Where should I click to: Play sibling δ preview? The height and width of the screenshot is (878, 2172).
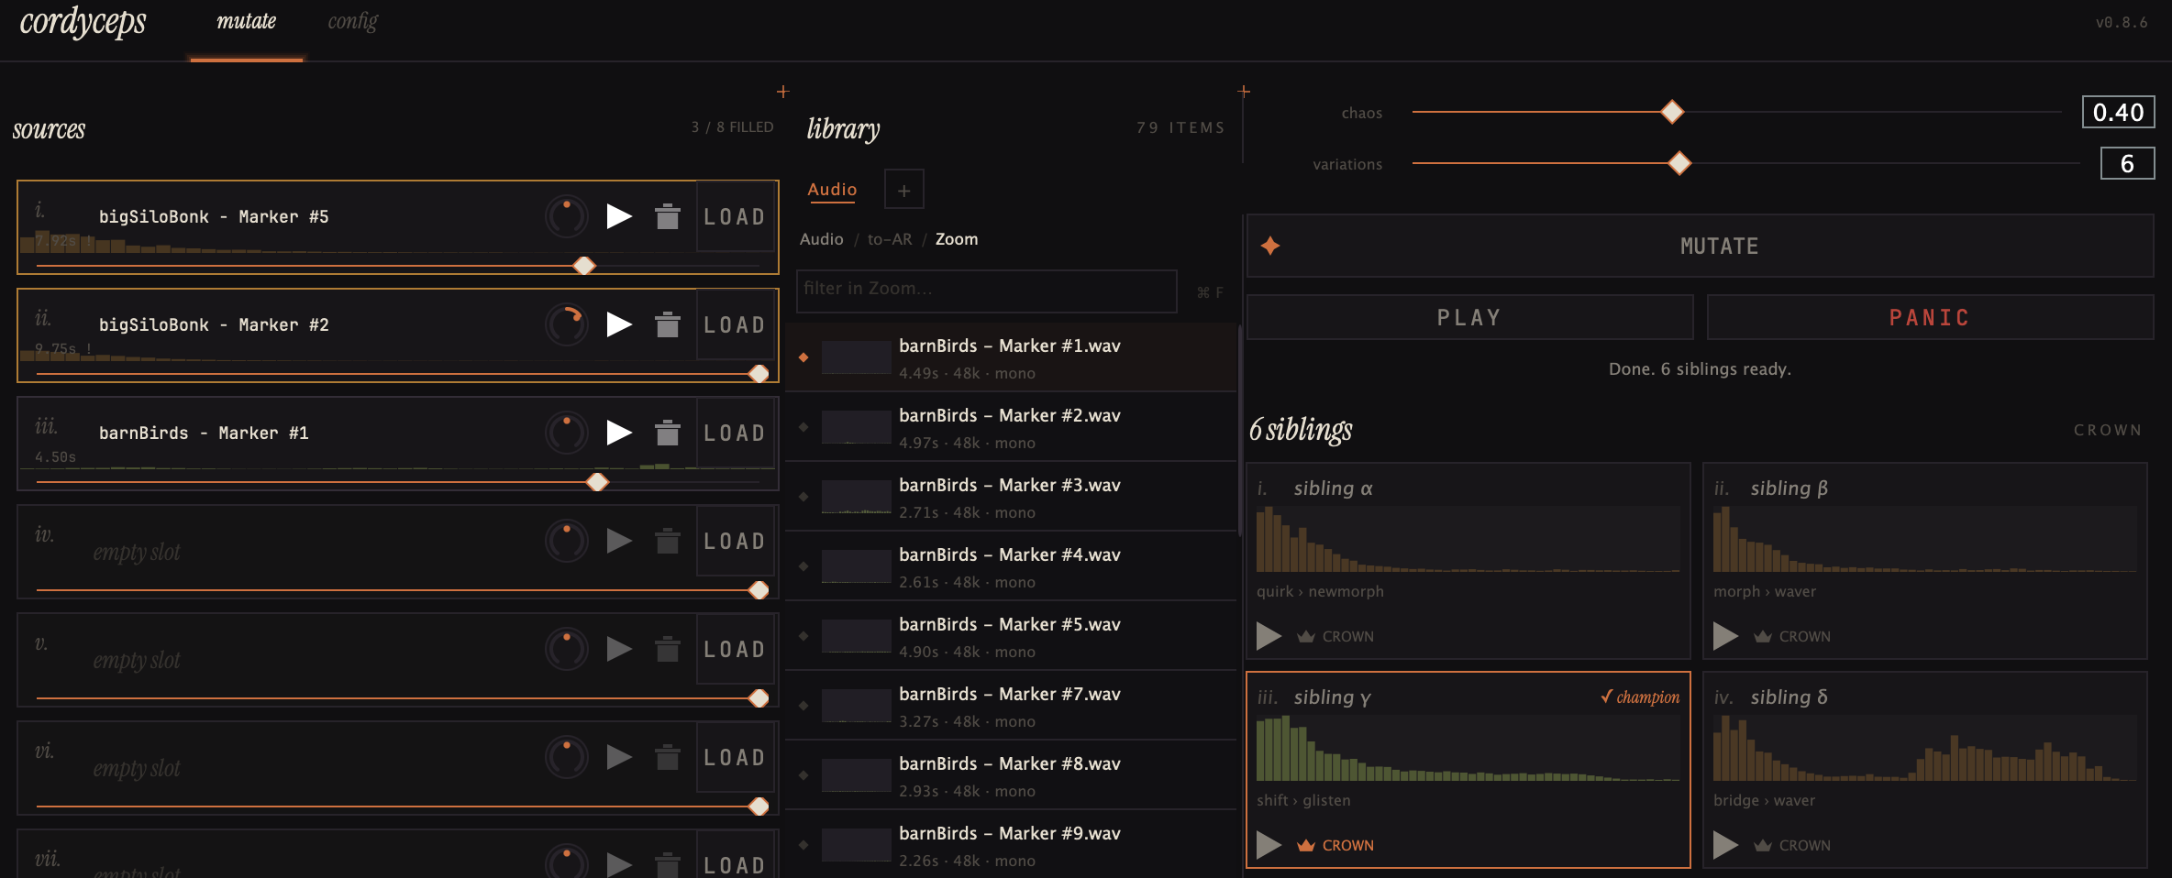coord(1725,844)
